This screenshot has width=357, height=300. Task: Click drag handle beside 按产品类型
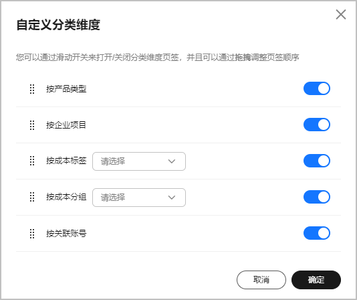[x=32, y=89]
